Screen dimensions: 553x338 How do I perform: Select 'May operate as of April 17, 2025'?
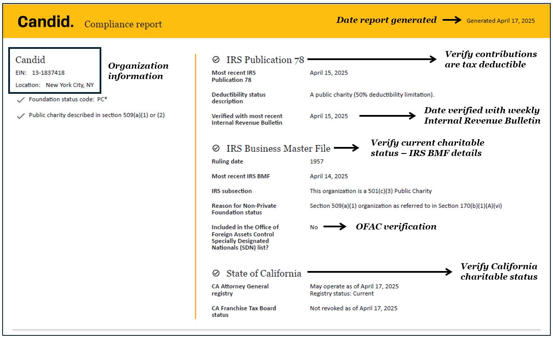pyautogui.click(x=354, y=286)
